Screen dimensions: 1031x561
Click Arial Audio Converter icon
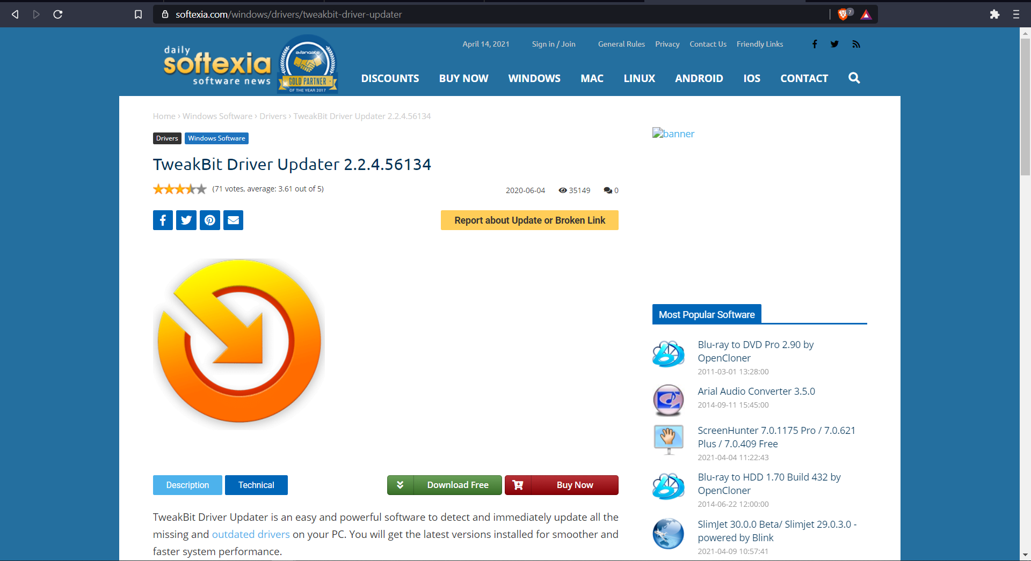click(x=668, y=400)
